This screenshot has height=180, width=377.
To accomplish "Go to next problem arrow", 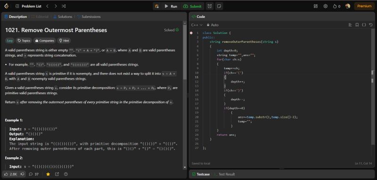I will (x=56, y=6).
